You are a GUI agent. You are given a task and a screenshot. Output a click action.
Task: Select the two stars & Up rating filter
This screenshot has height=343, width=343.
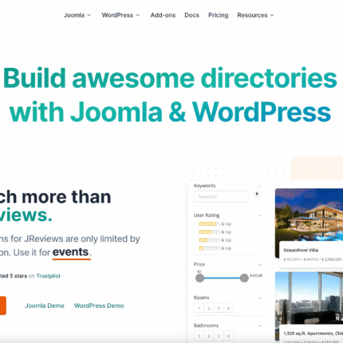tap(215, 240)
